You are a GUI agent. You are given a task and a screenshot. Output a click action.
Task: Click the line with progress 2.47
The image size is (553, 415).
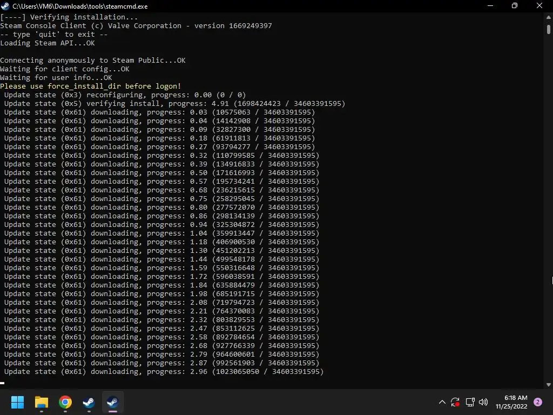pos(161,329)
